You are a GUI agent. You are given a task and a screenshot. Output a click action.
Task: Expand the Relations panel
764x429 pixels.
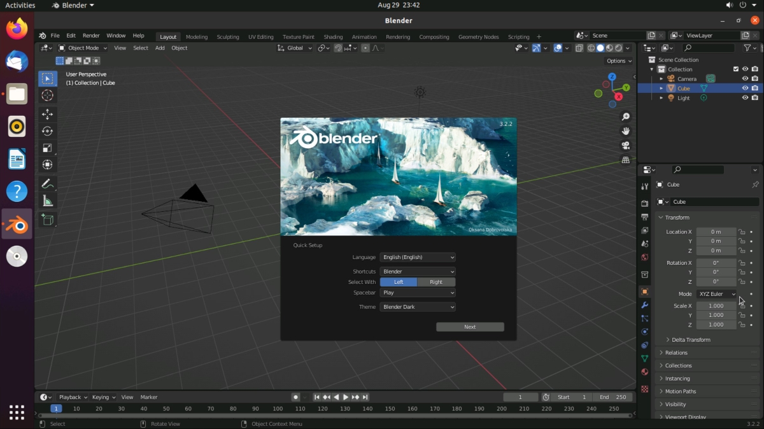click(676, 353)
